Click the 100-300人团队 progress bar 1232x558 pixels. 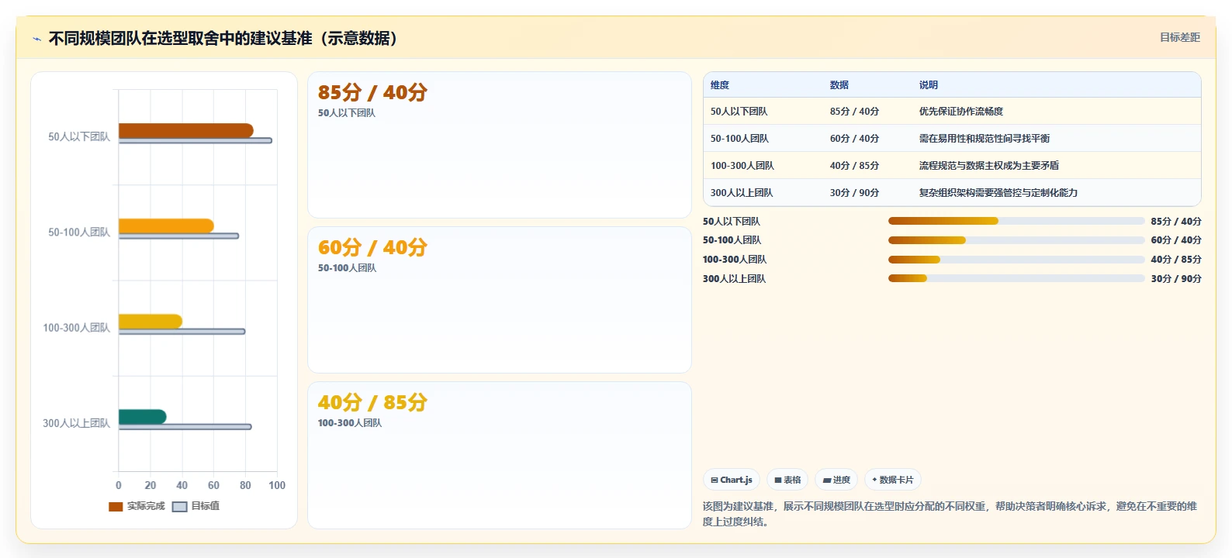tap(1016, 260)
